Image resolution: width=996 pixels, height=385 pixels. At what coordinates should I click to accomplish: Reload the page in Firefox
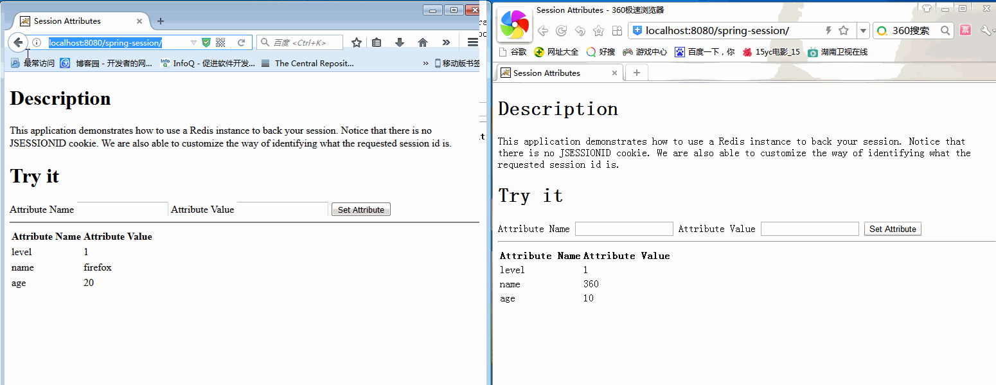click(242, 42)
